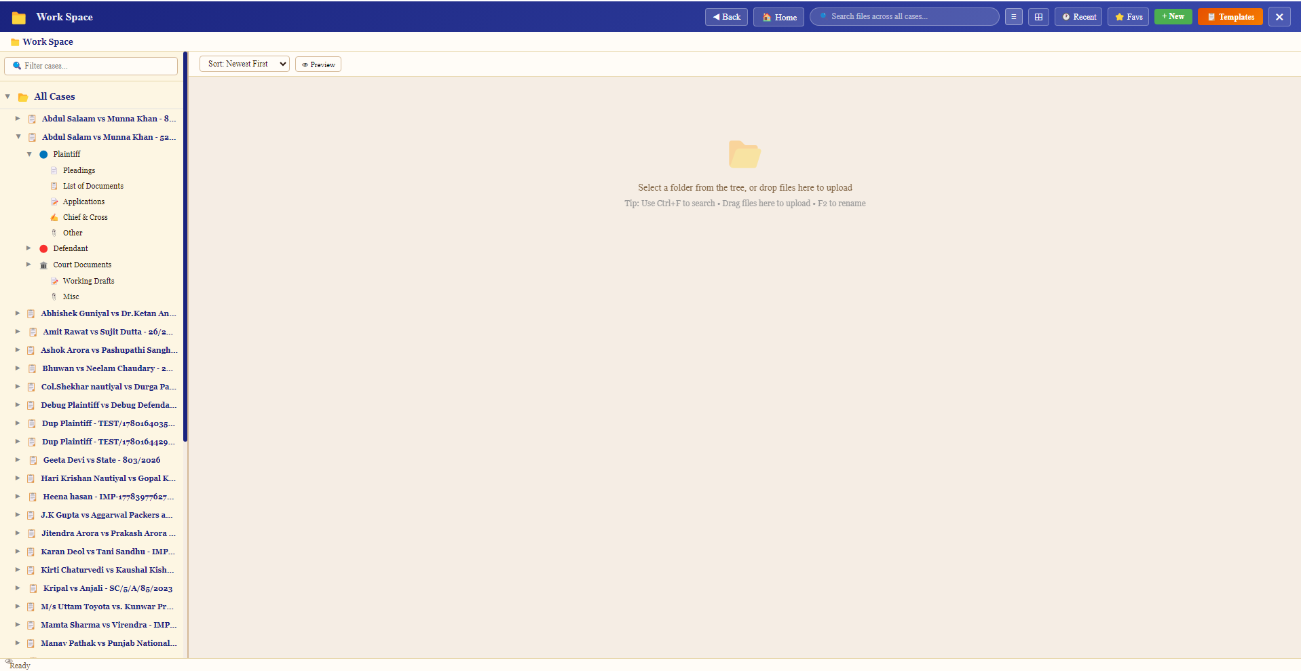The width and height of the screenshot is (1301, 671).
Task: Open the Favs list
Action: tap(1128, 17)
